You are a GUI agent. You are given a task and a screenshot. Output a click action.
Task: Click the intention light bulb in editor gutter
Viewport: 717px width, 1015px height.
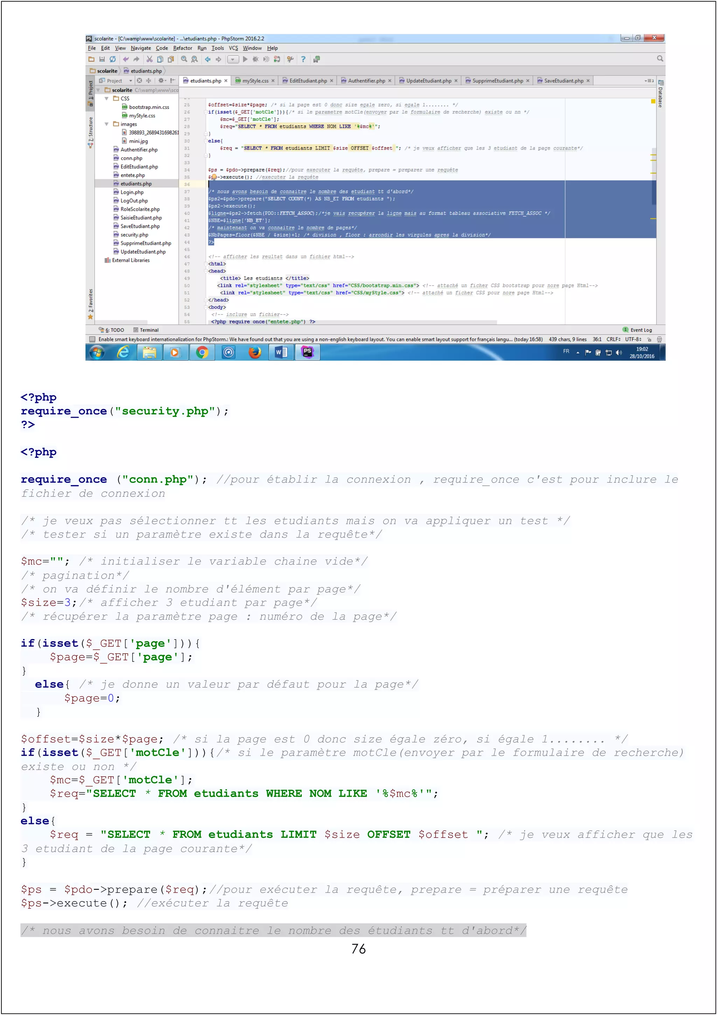pos(214,177)
